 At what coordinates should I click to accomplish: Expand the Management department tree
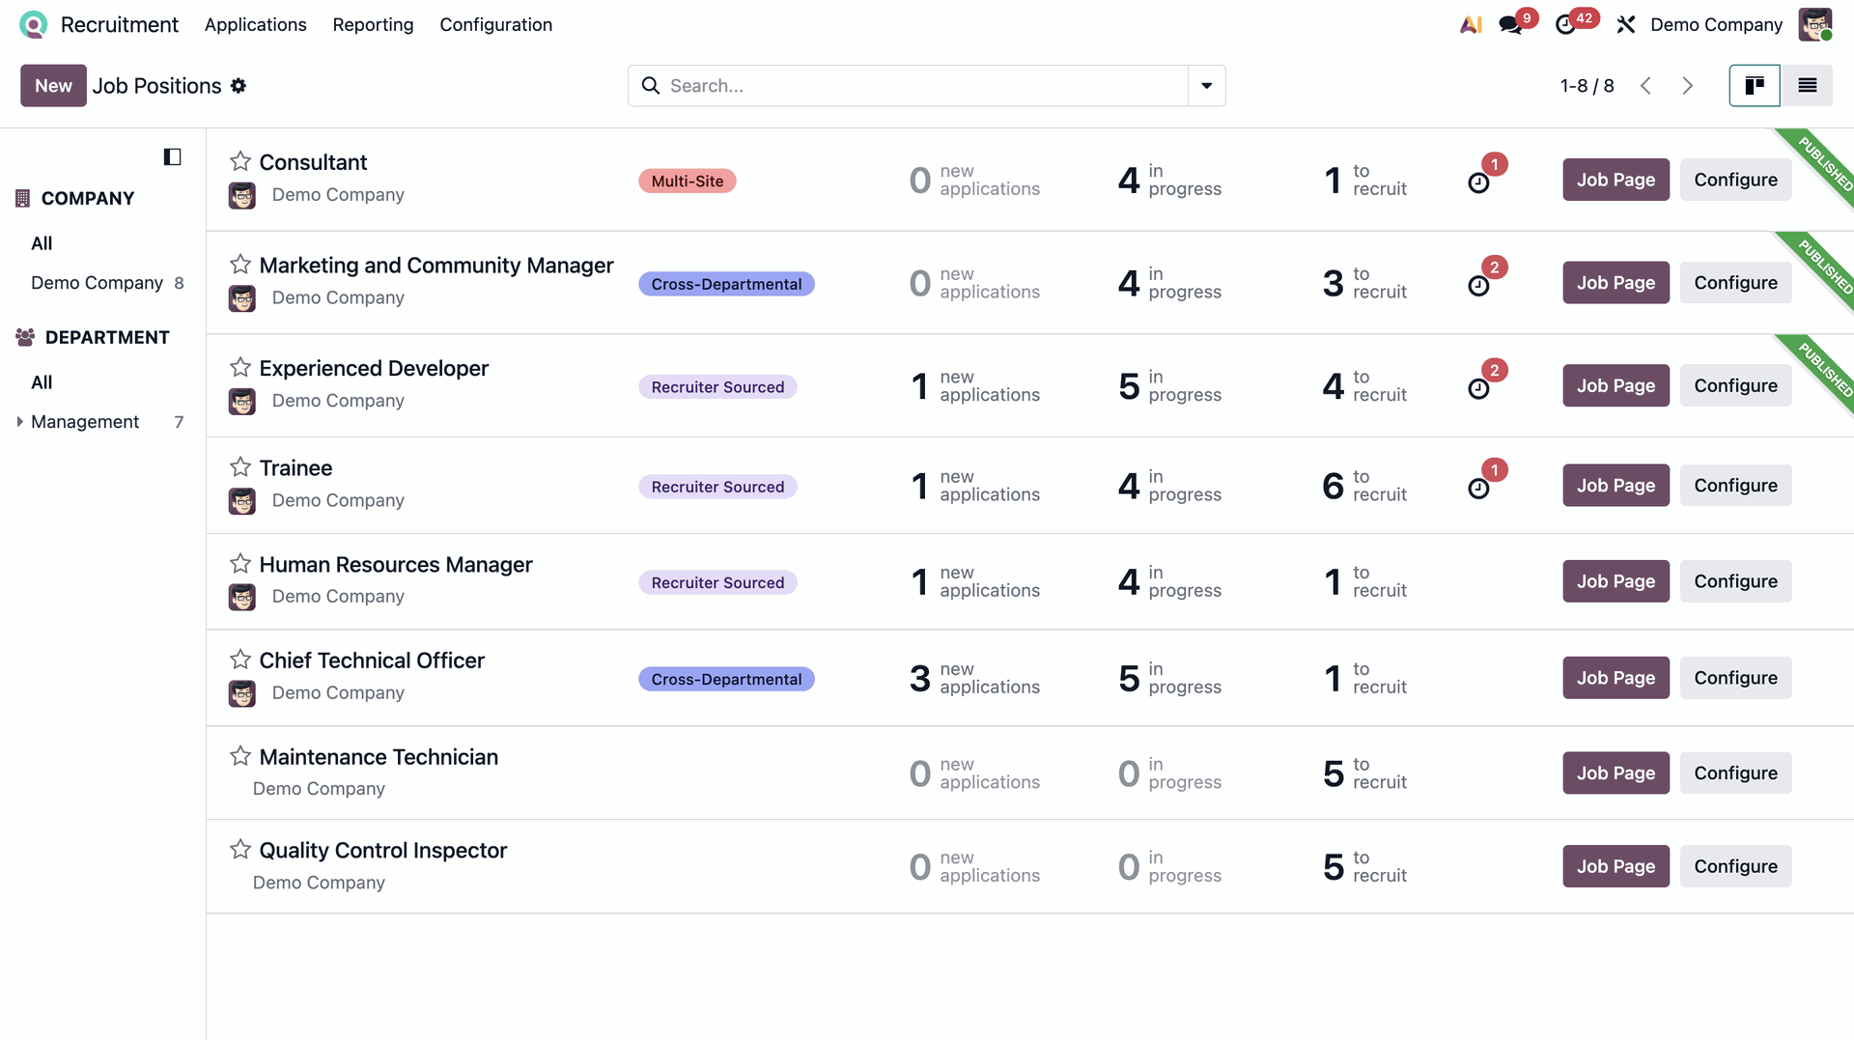pyautogui.click(x=19, y=422)
